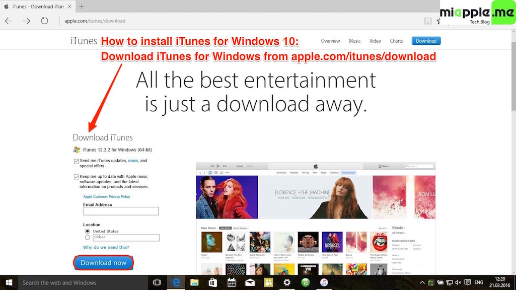Screen dimensions: 516x290
Task: Click the blue Download nav button
Action: tap(426, 41)
